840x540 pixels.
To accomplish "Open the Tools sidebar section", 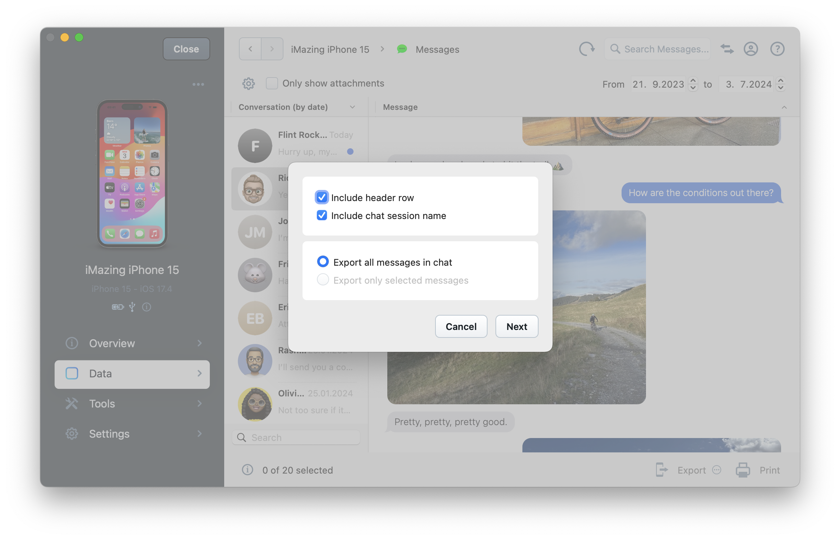I will coord(132,404).
